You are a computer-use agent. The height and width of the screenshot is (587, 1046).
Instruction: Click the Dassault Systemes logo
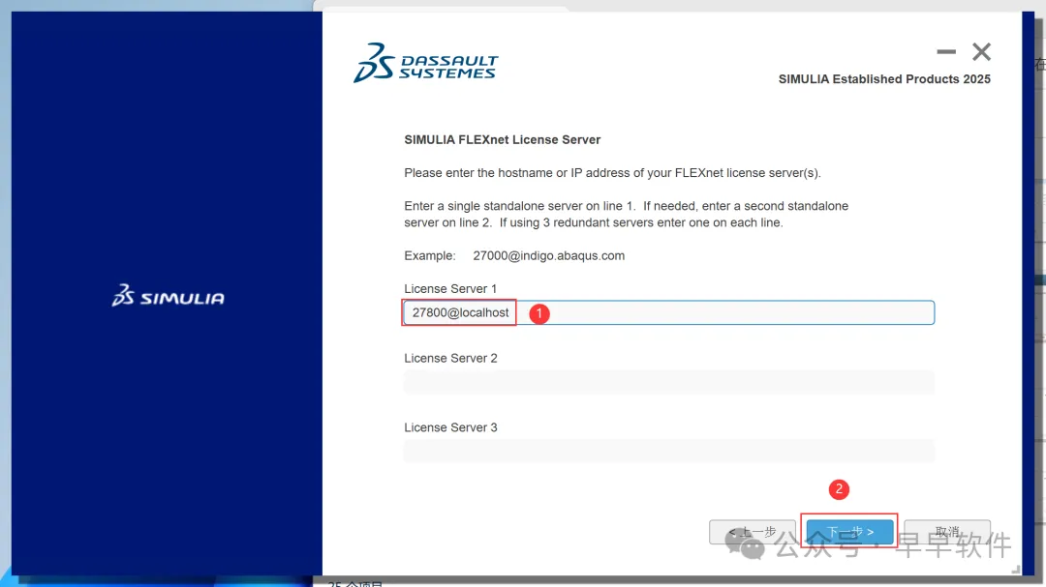(x=425, y=63)
